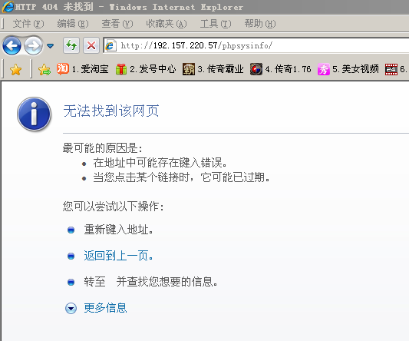Open the 文件(F) menu
The width and height of the screenshot is (409, 341).
point(28,24)
